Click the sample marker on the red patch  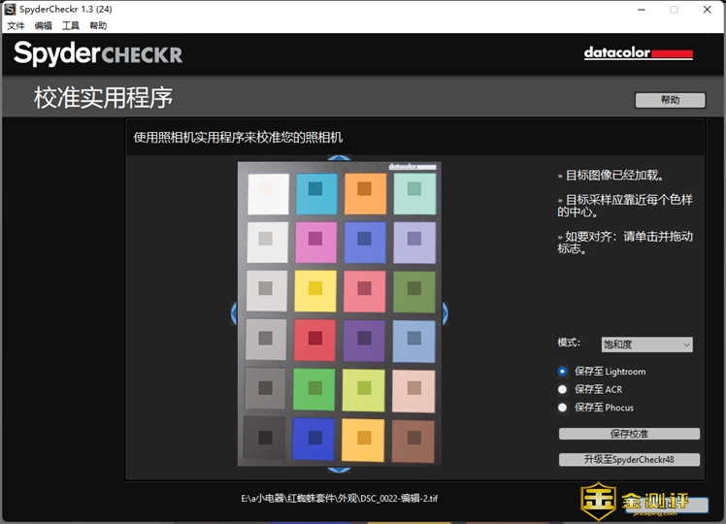click(315, 338)
